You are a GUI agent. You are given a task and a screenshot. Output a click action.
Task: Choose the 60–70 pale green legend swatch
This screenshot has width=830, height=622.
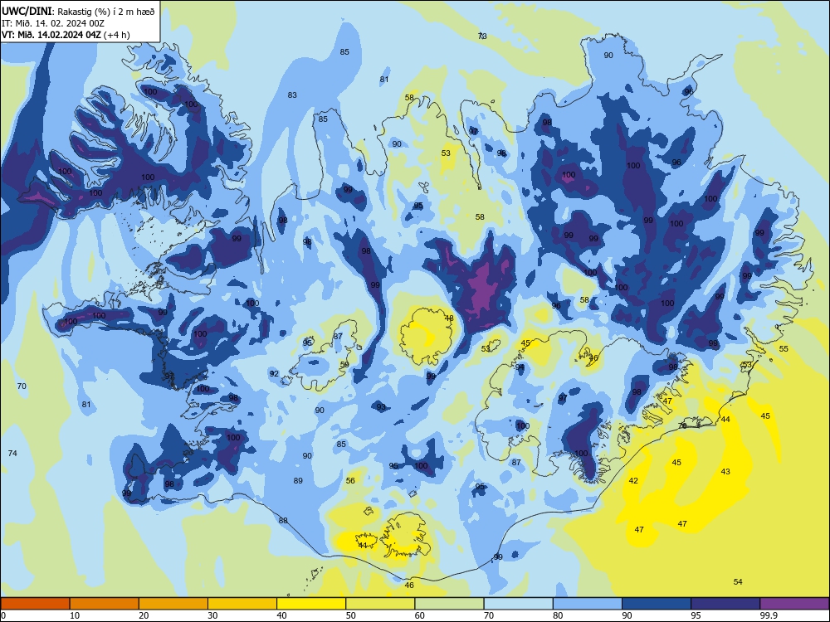click(x=449, y=604)
